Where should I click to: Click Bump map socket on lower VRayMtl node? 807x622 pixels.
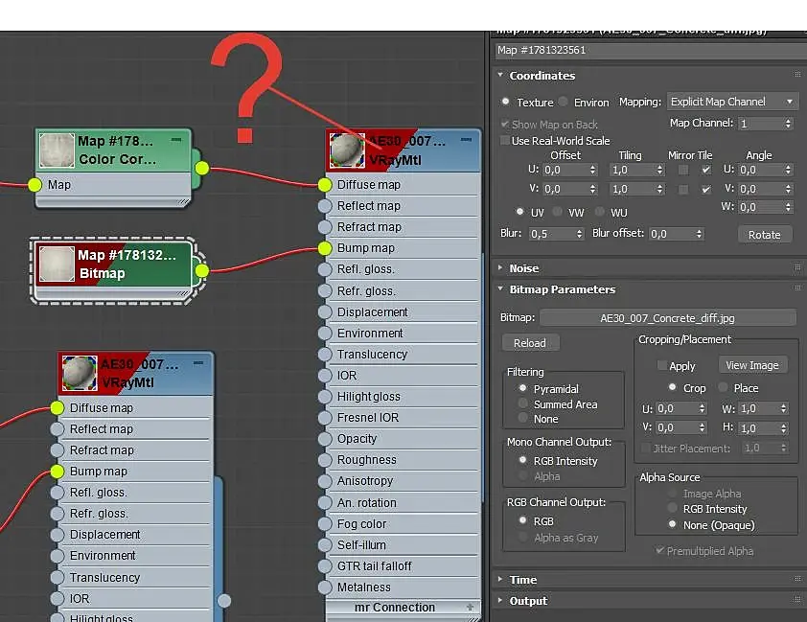pyautogui.click(x=58, y=472)
